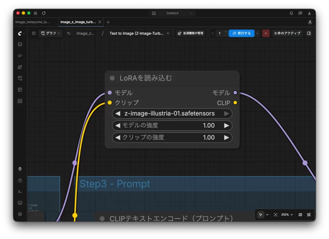This screenshot has height=239, width=329.
Task: Switch to image_netayume_lu... tab
Action: tap(32, 22)
